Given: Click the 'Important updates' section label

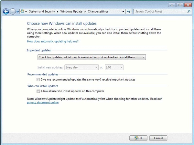Looking at the screenshot, I should tap(39, 50).
